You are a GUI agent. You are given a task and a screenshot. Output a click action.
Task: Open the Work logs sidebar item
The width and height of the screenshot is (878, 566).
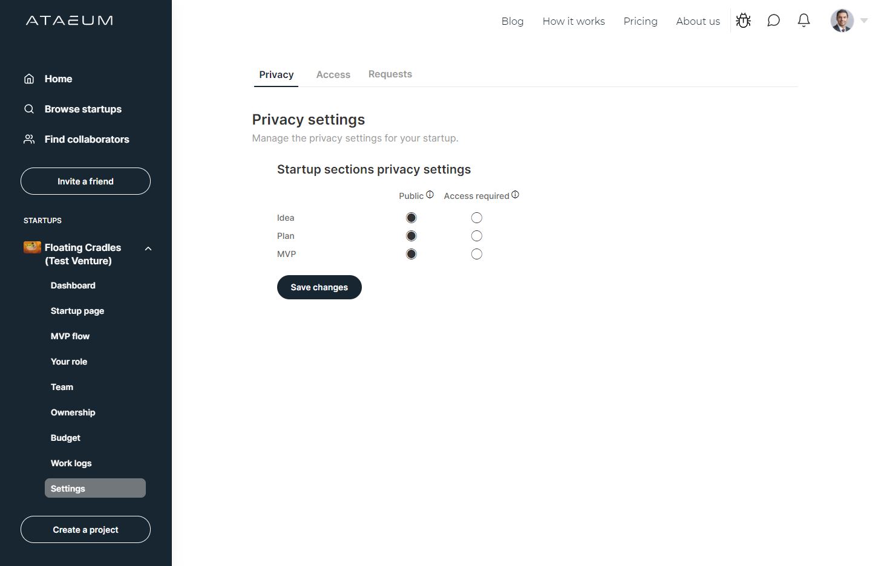71,463
